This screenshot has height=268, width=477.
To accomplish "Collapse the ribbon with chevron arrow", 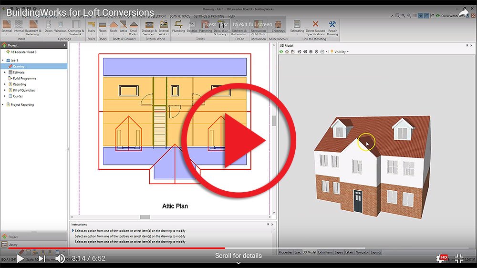I will 392,16.
